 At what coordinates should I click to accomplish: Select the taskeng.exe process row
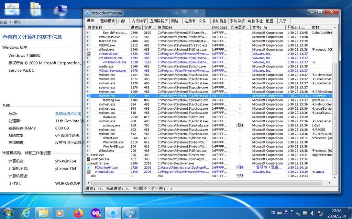[209, 100]
